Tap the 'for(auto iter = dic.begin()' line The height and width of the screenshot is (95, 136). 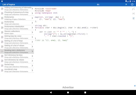pos(66,28)
